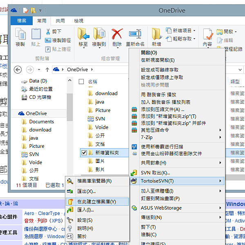Choose Create repository here (在此建立檔案庫)

[97, 202]
